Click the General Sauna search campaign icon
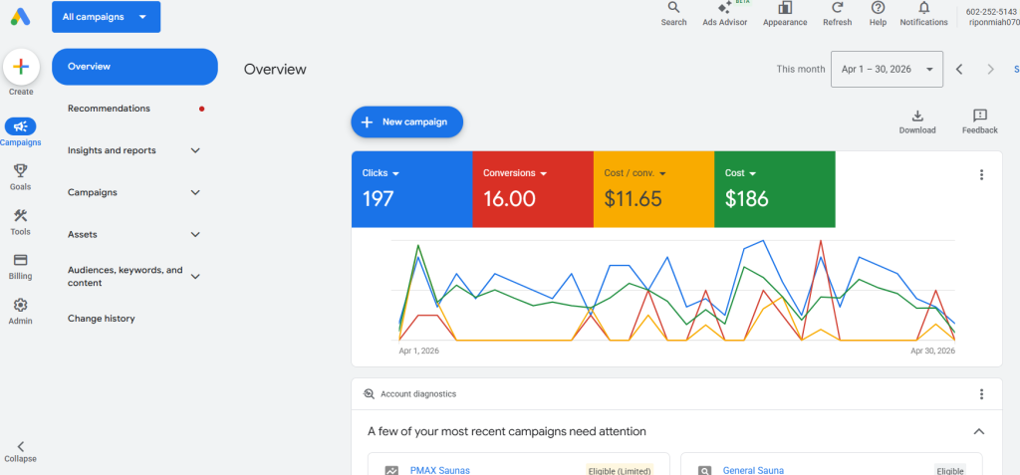This screenshot has height=475, width=1020. click(704, 470)
